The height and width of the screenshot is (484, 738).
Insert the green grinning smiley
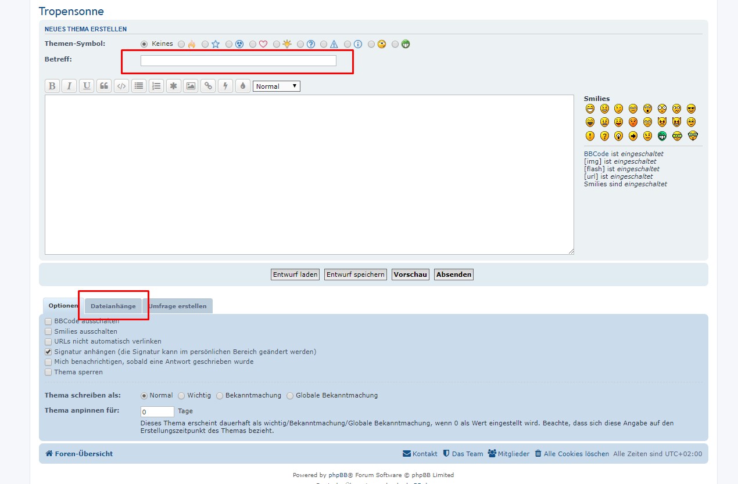coord(662,136)
